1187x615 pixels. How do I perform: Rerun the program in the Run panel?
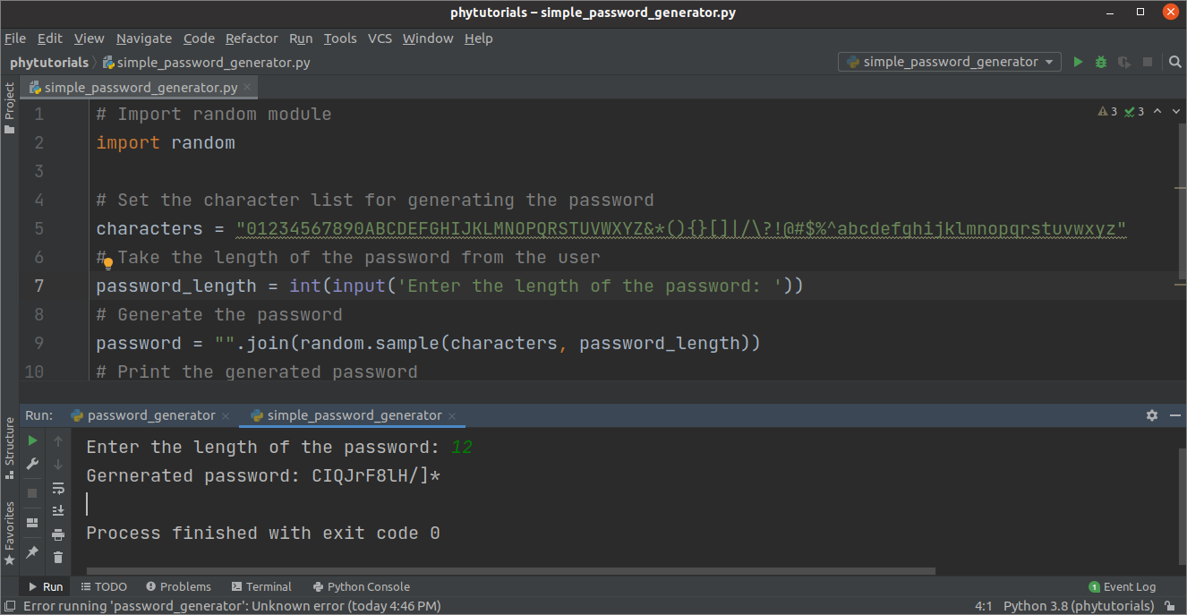pyautogui.click(x=31, y=440)
